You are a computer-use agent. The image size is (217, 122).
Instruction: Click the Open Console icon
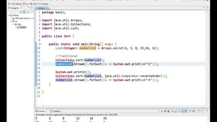tap(199, 111)
